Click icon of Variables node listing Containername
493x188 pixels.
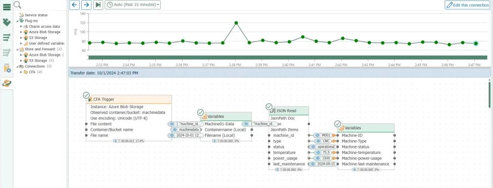point(205,117)
